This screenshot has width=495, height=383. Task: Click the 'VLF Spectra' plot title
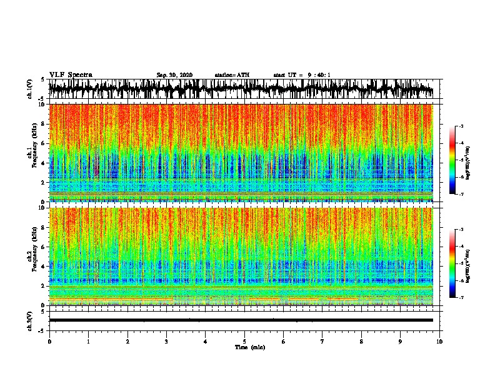coord(71,74)
